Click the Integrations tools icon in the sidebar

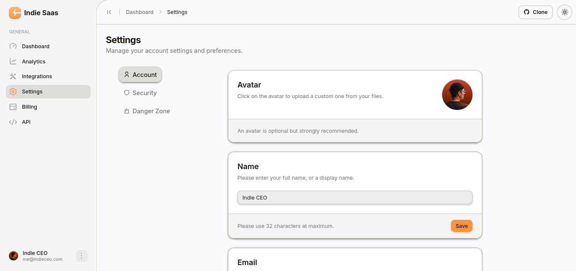(x=13, y=77)
